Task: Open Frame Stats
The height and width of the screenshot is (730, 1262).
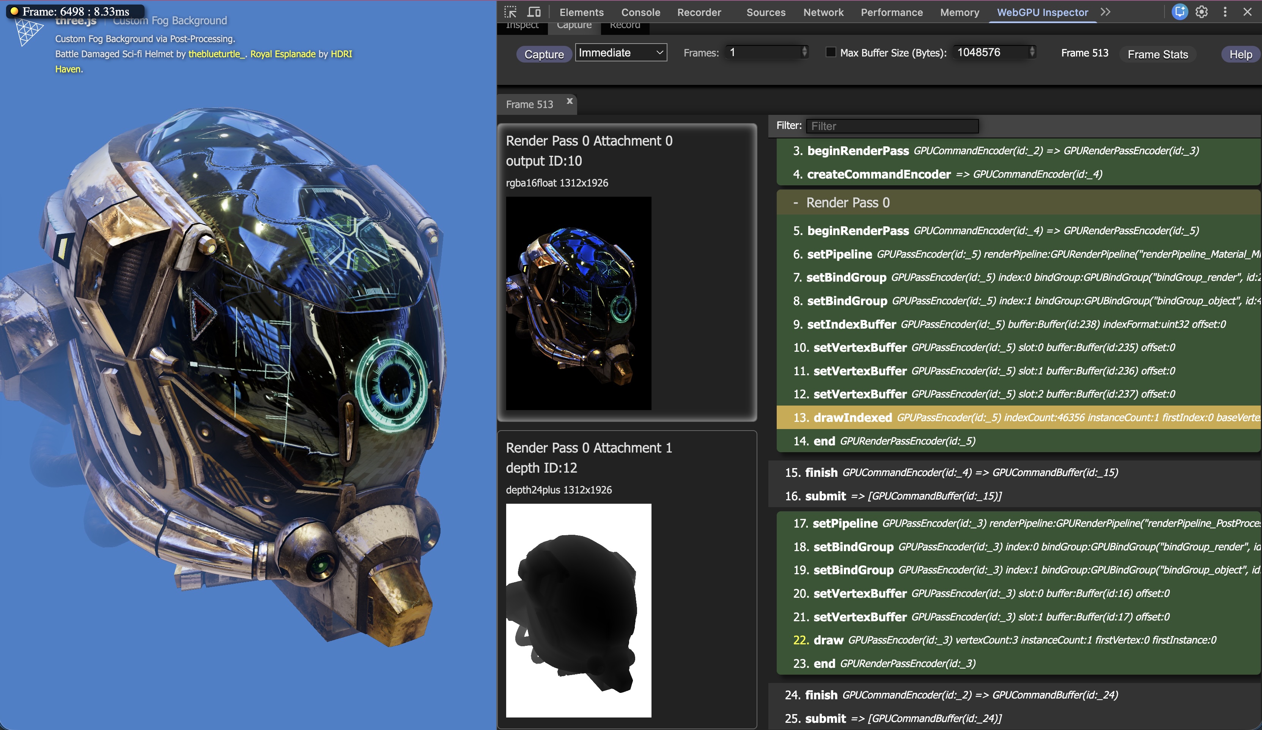Action: (x=1157, y=54)
